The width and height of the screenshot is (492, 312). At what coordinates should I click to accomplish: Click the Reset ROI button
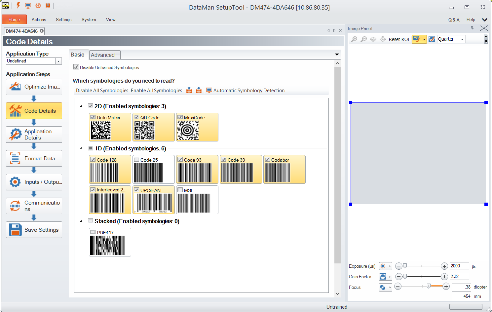pos(399,39)
